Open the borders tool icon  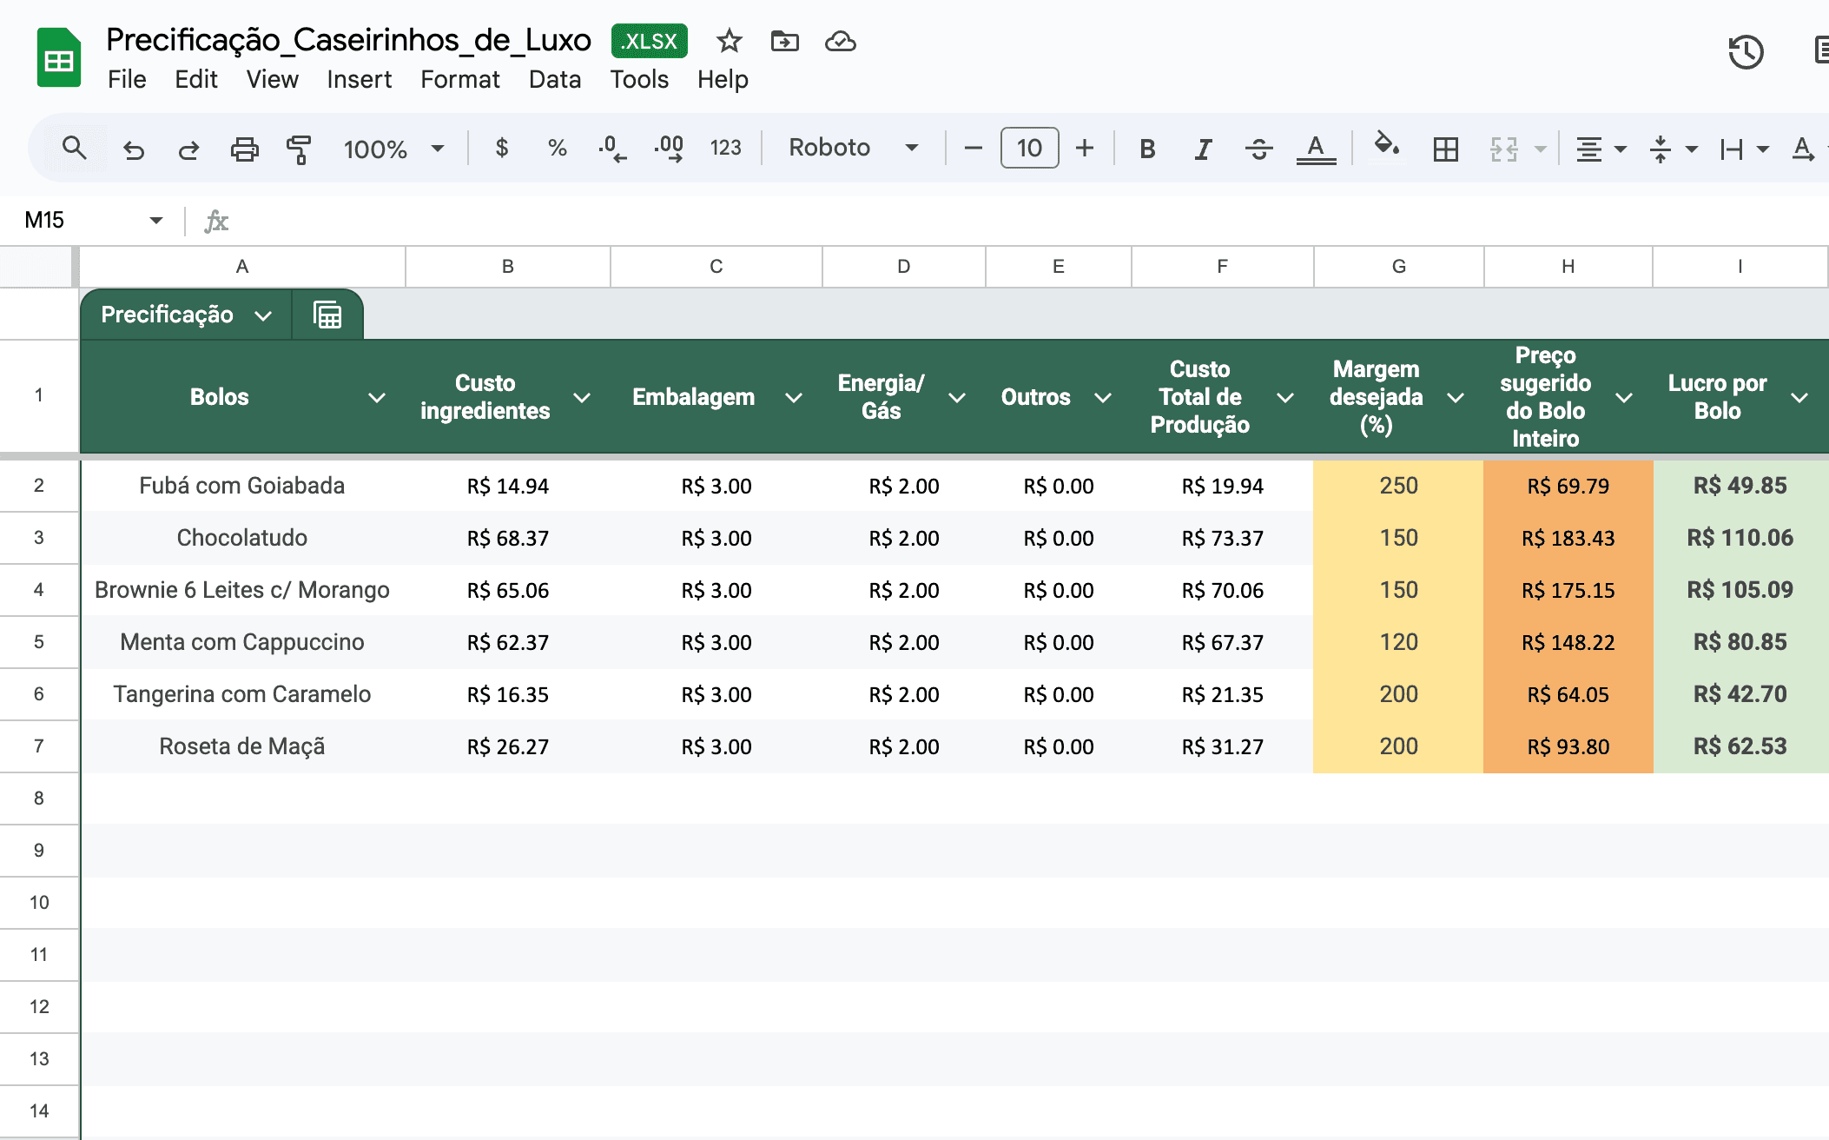point(1445,149)
